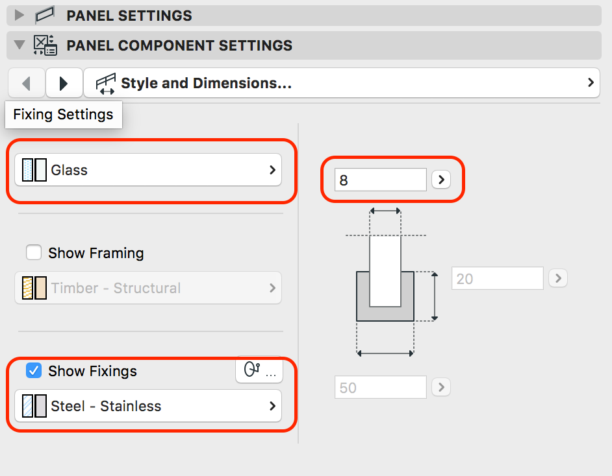The image size is (612, 476).
Task: Click the arrow button next to thickness 8
Action: 441,180
